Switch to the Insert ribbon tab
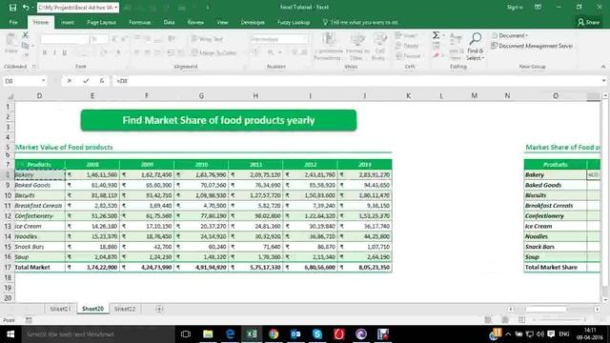610x343 pixels. [x=68, y=22]
